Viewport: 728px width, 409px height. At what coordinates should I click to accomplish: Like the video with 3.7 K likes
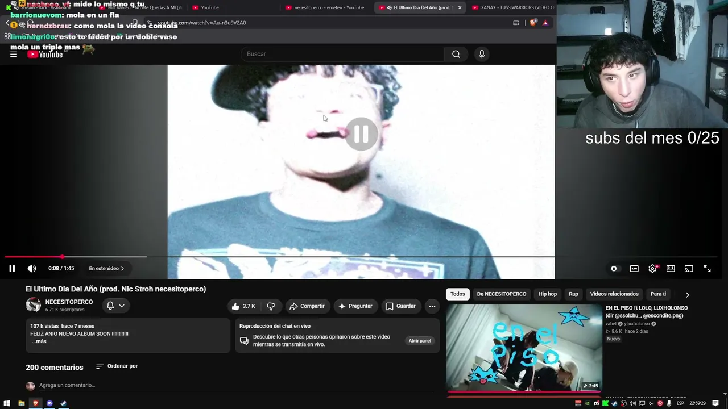point(243,306)
